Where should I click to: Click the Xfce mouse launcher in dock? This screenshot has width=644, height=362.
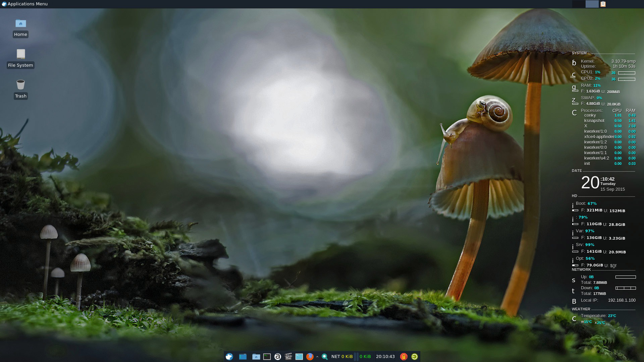(229, 357)
